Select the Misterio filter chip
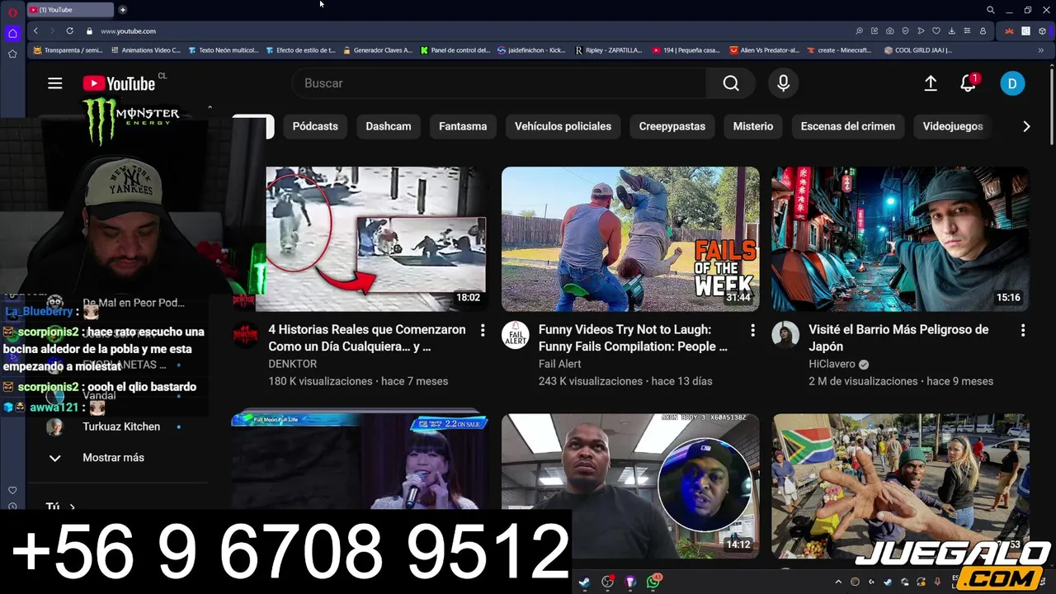 [753, 126]
